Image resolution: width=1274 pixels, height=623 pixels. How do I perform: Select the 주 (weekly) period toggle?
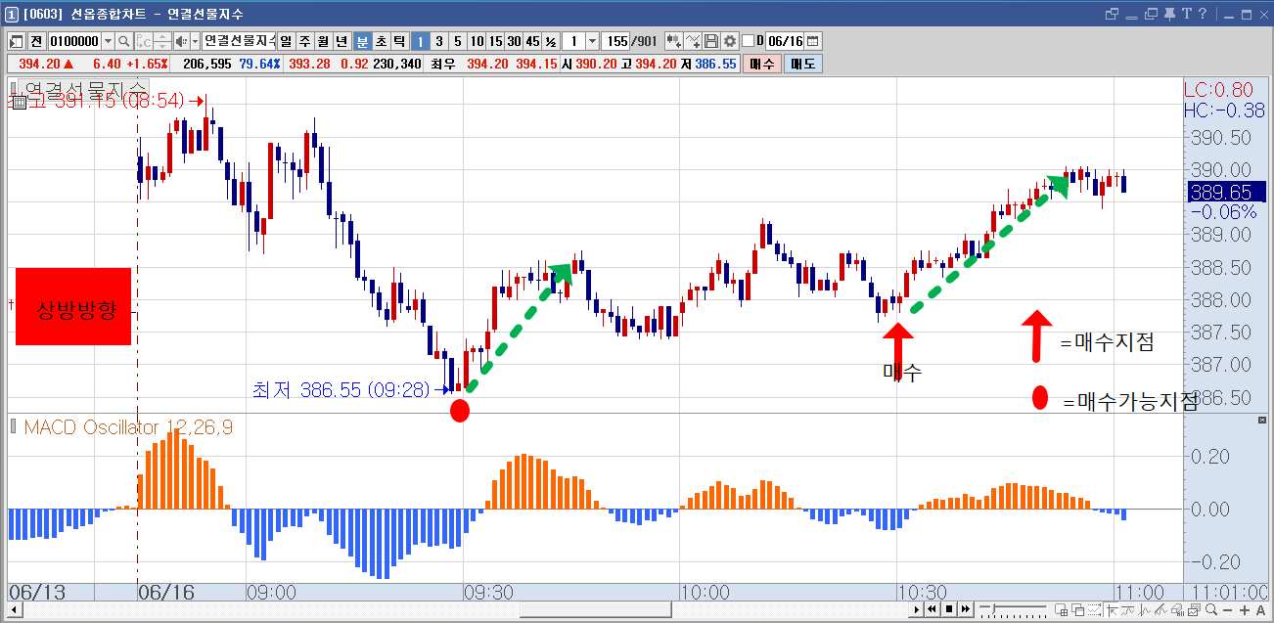tap(304, 41)
